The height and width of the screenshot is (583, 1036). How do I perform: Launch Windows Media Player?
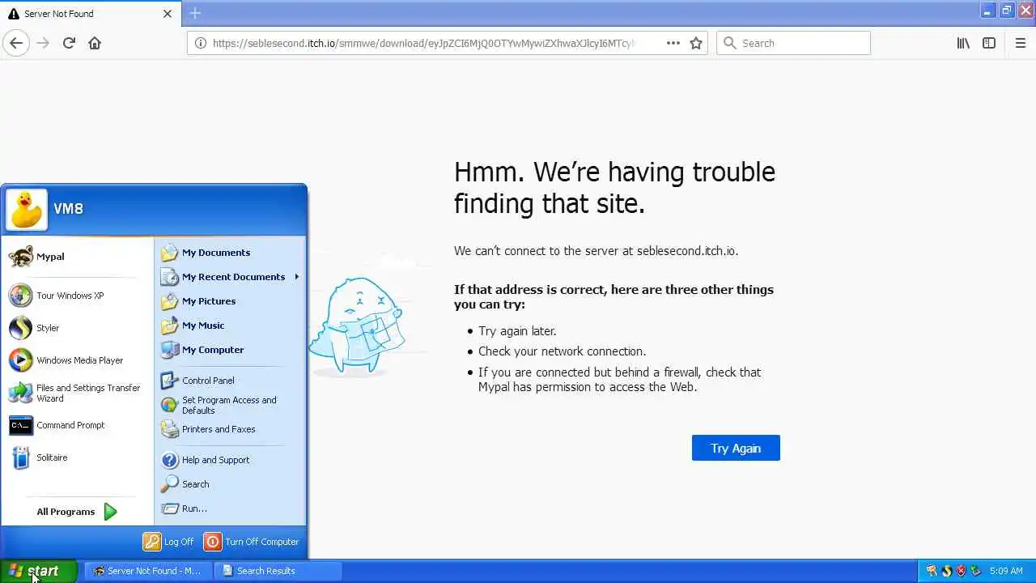click(x=78, y=360)
